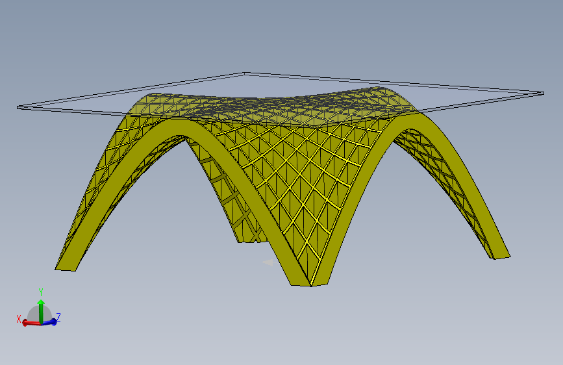This screenshot has height=365, width=563.
Task: Click the green Y axis arrow on triad
Action: click(41, 311)
